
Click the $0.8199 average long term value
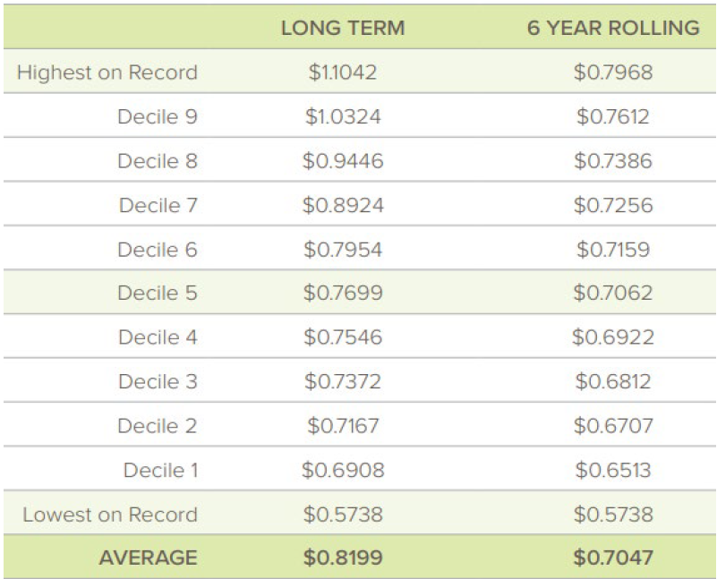343,558
